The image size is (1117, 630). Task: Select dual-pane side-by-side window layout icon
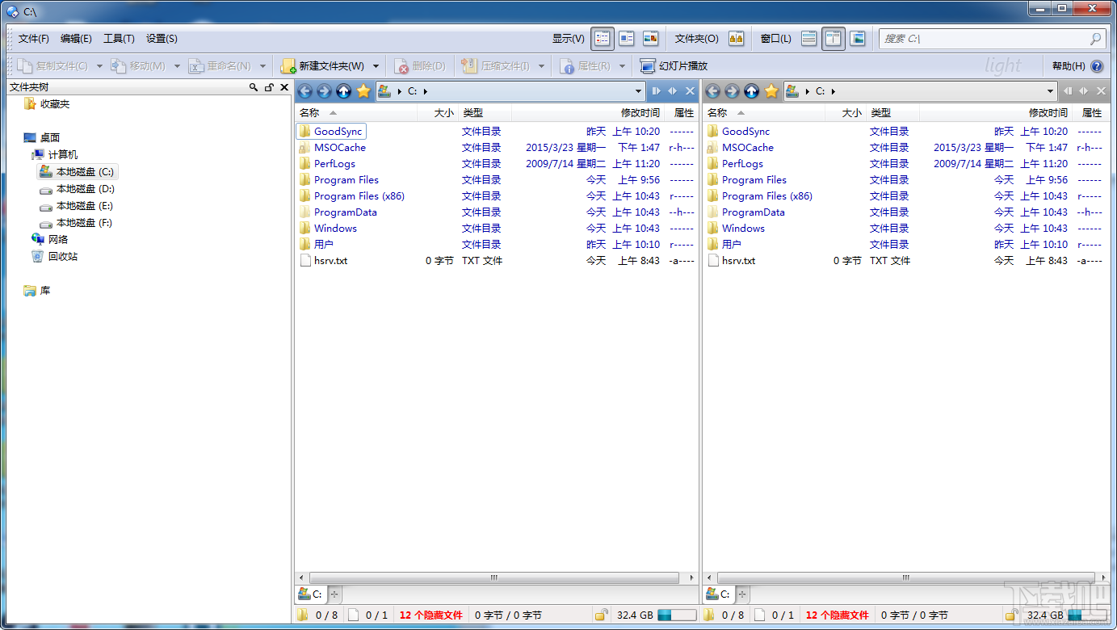[834, 38]
